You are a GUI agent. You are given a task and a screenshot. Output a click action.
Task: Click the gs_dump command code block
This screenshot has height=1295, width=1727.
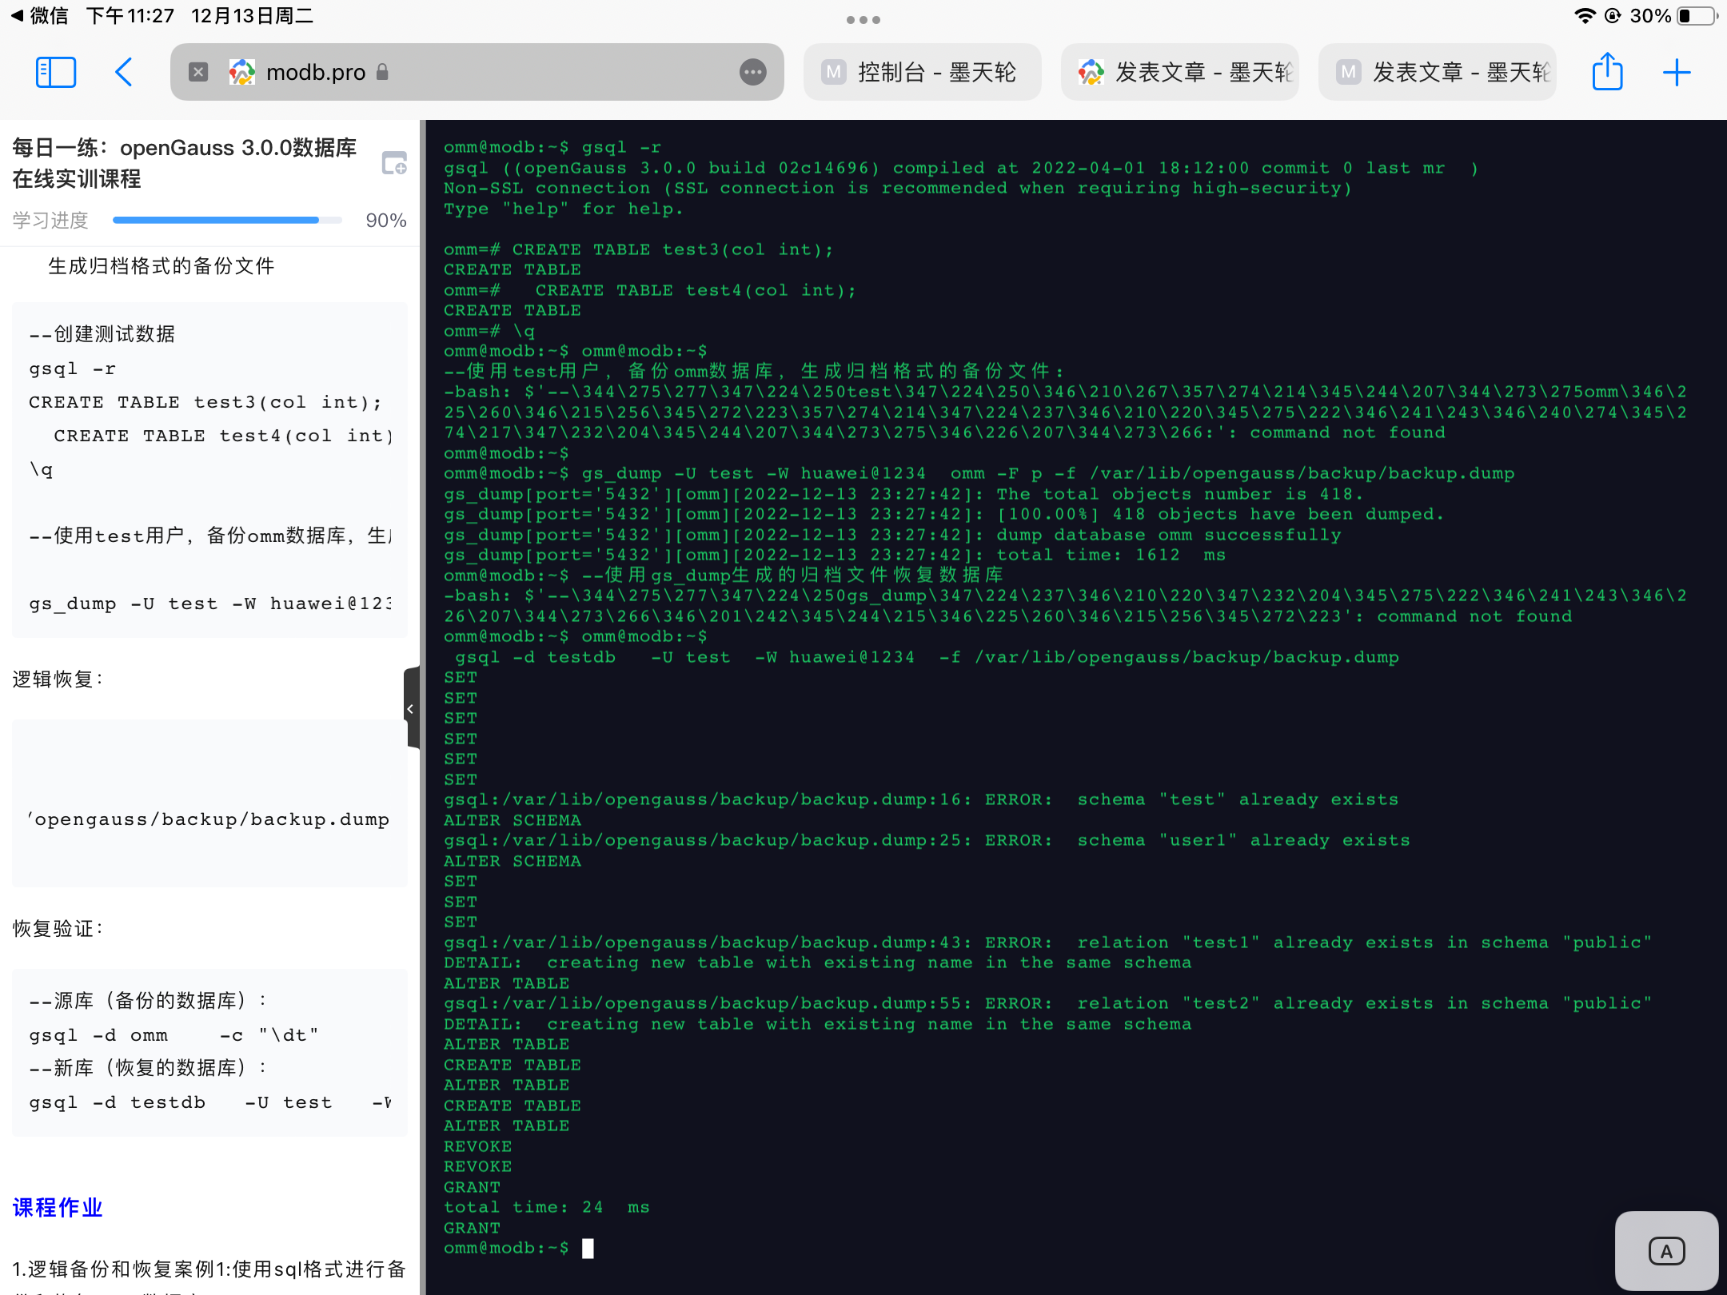pyautogui.click(x=209, y=604)
